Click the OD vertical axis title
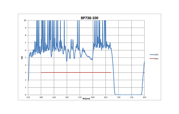The height and width of the screenshot is (114, 179). (22, 58)
